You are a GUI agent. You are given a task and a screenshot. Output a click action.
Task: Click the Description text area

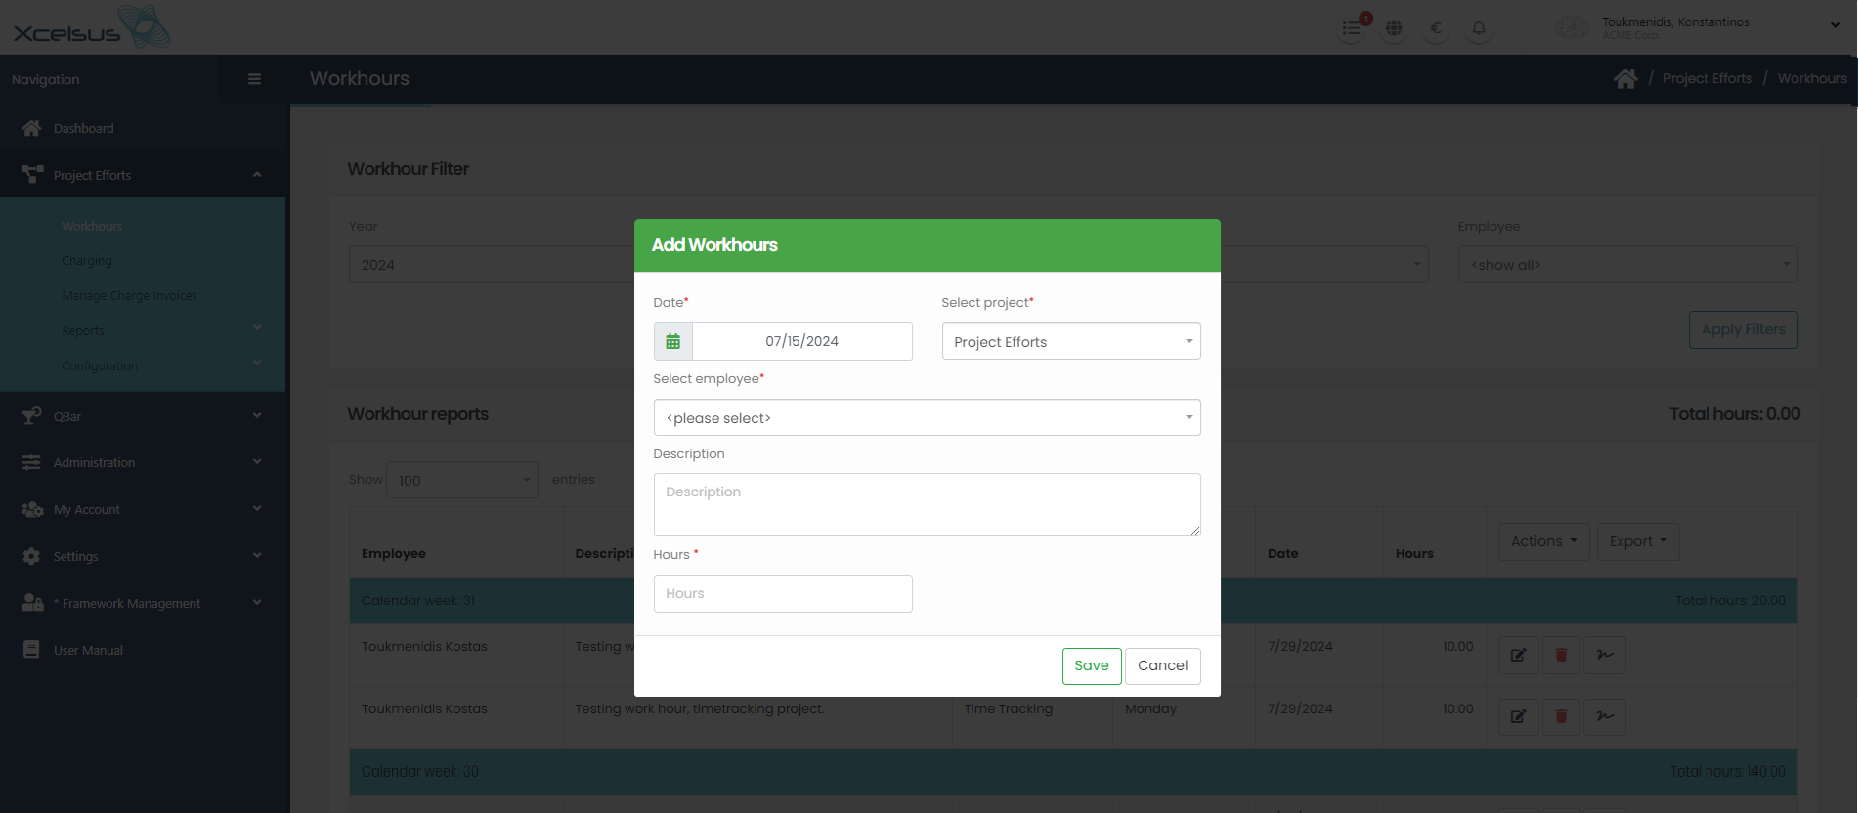pyautogui.click(x=927, y=504)
